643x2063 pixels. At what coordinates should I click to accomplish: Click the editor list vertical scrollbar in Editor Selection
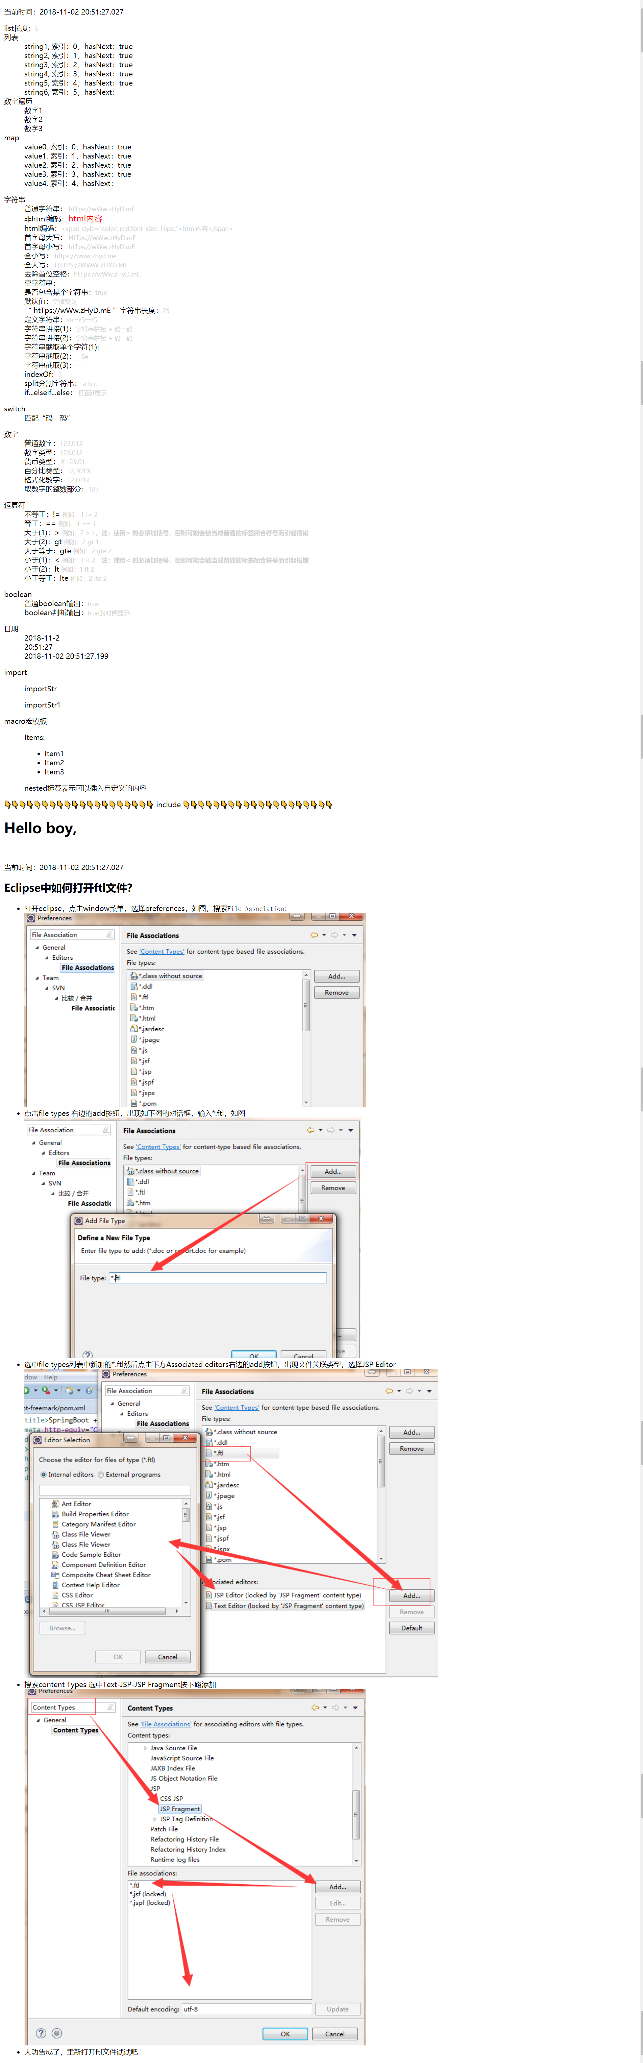point(186,1553)
